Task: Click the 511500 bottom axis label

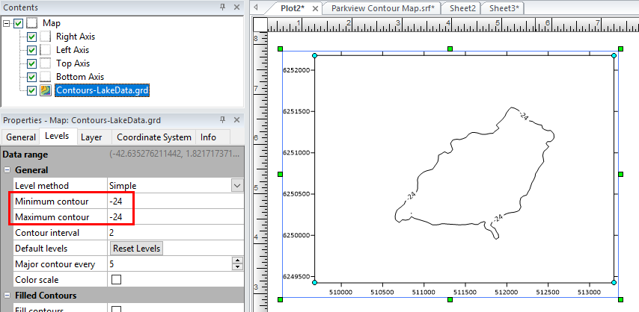Action: click(465, 291)
